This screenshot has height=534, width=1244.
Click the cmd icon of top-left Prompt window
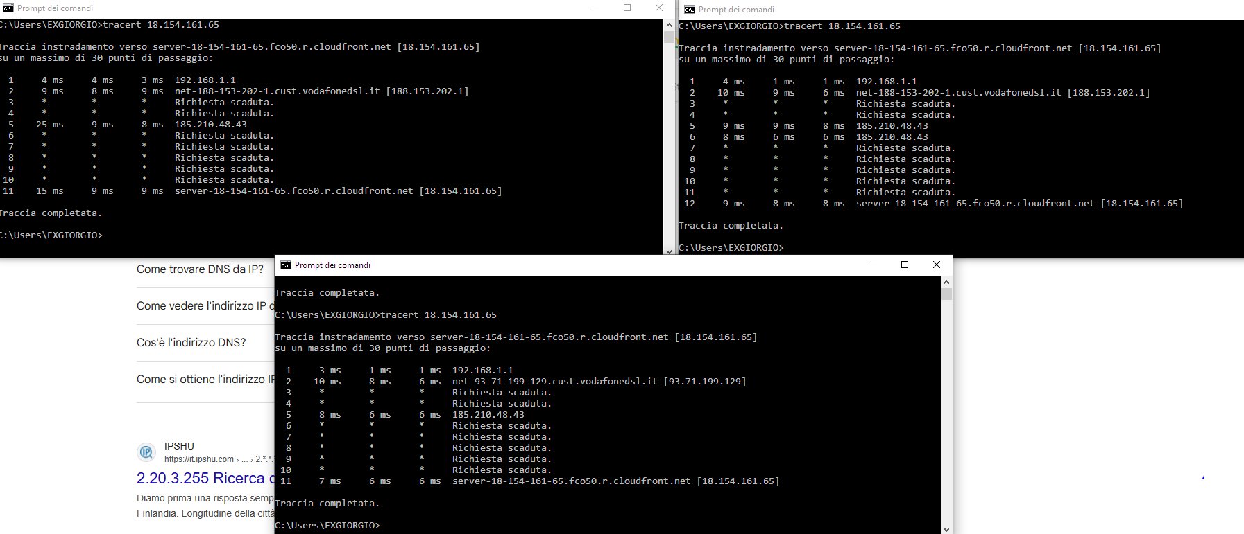8,8
